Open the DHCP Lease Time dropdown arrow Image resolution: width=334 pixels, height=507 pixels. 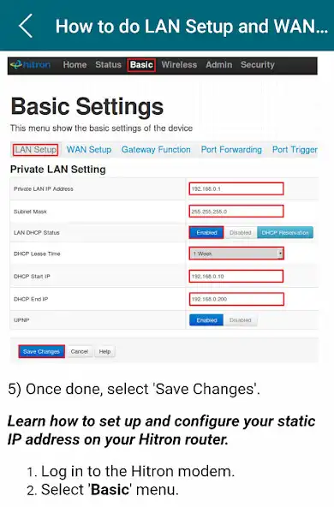point(280,254)
